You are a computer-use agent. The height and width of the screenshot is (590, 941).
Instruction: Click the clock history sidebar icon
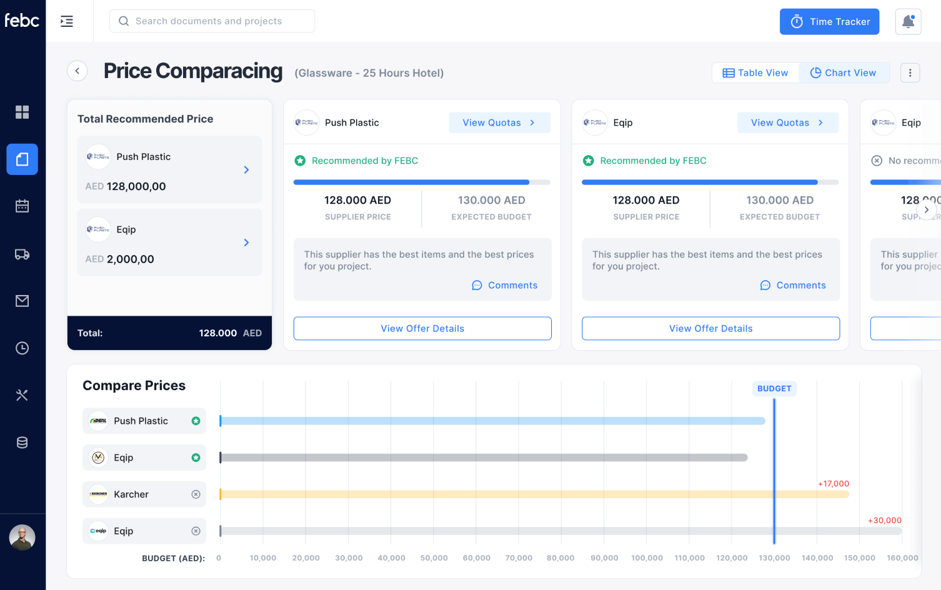[x=22, y=348]
